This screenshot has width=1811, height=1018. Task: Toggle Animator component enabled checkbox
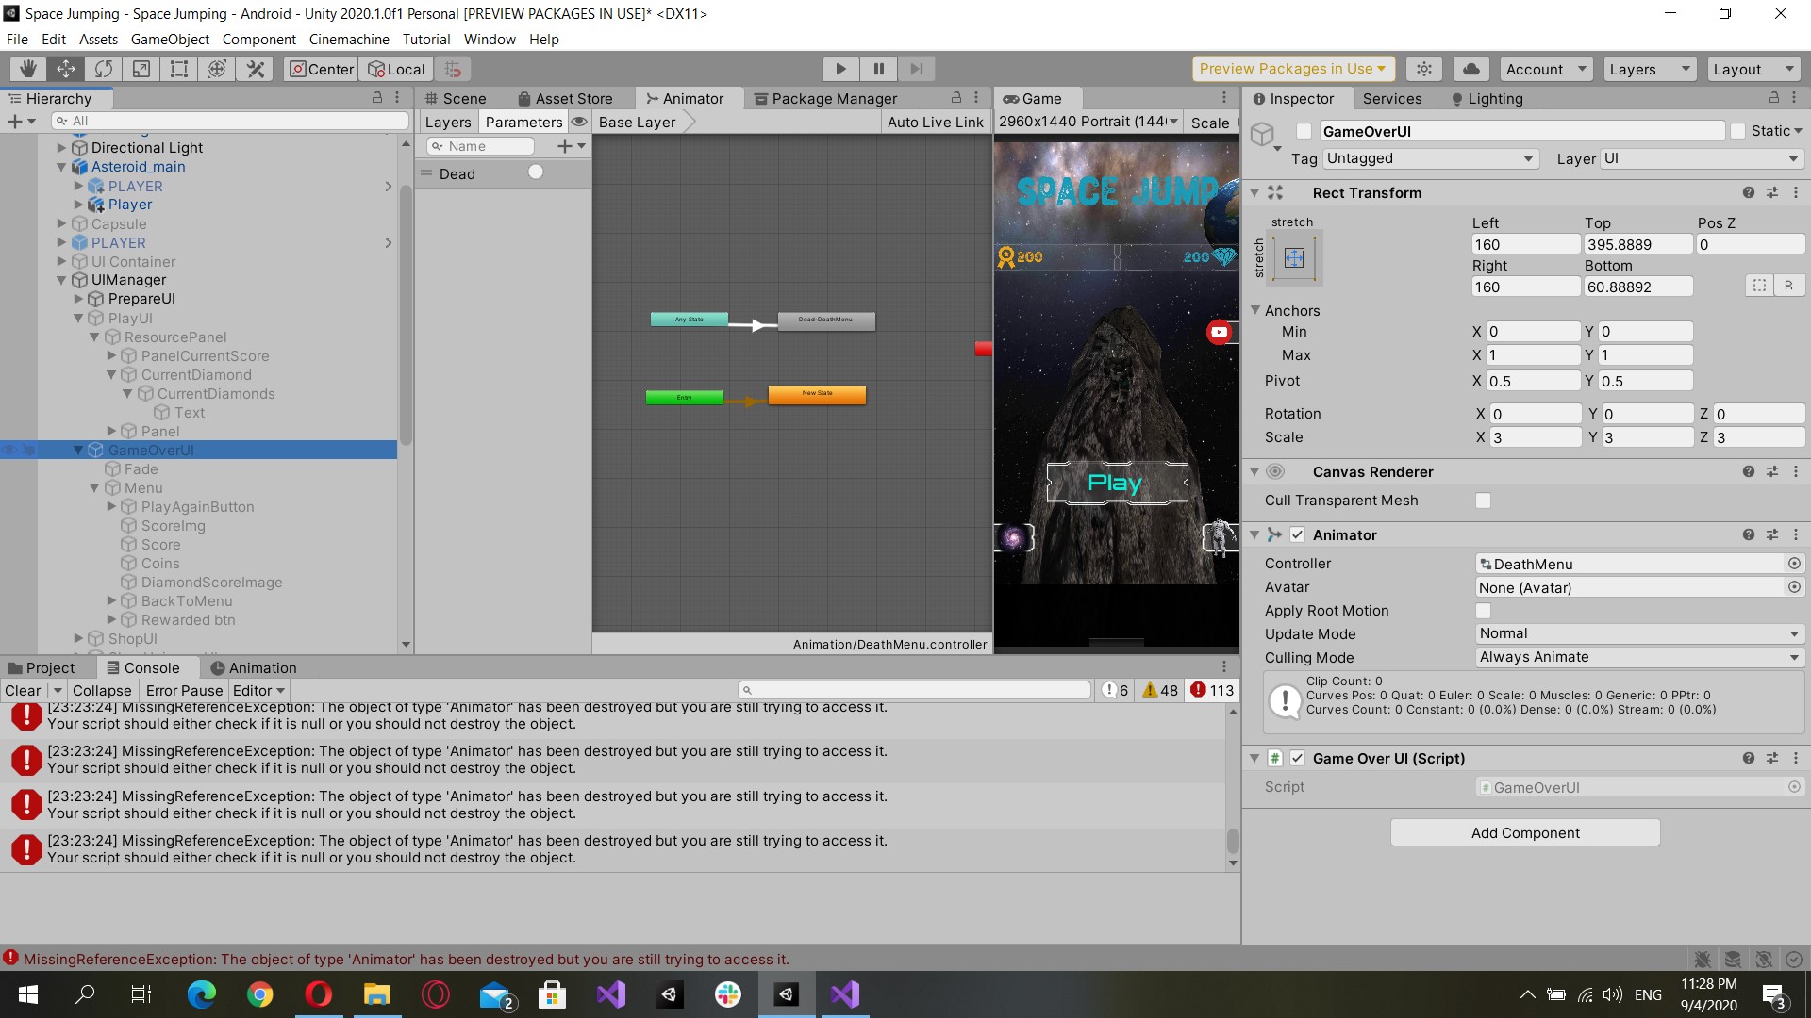coord(1297,534)
